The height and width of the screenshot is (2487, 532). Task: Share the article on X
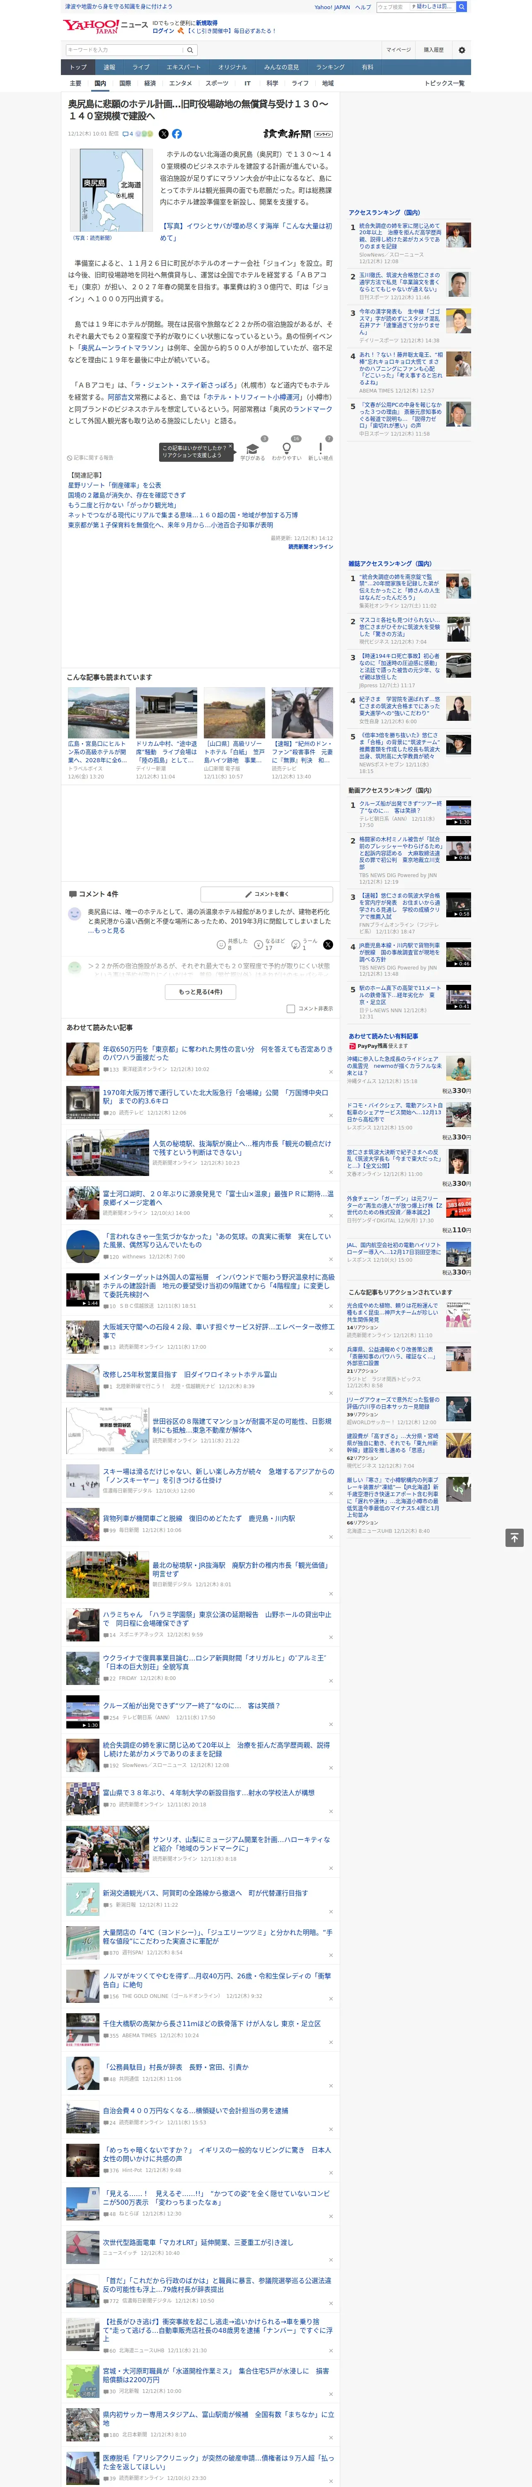[x=163, y=134]
